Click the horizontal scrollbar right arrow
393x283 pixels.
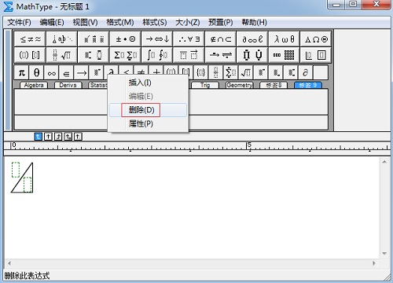point(374,263)
